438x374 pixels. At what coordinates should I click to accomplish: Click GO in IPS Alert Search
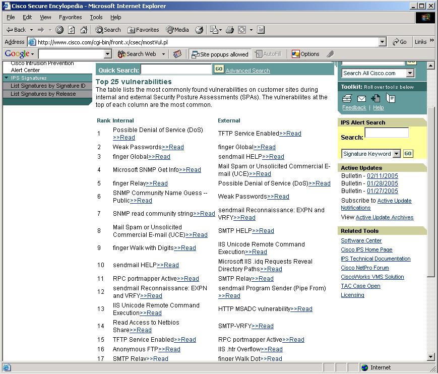coord(408,153)
